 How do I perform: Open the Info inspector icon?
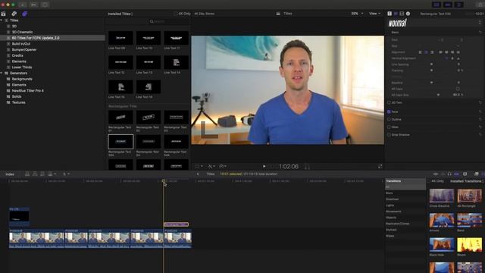pyautogui.click(x=408, y=14)
